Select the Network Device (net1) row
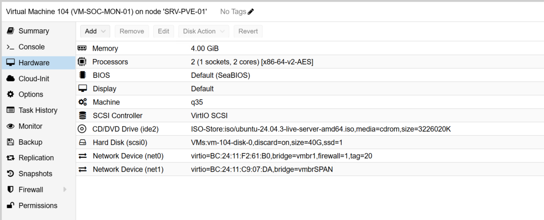 [128, 169]
